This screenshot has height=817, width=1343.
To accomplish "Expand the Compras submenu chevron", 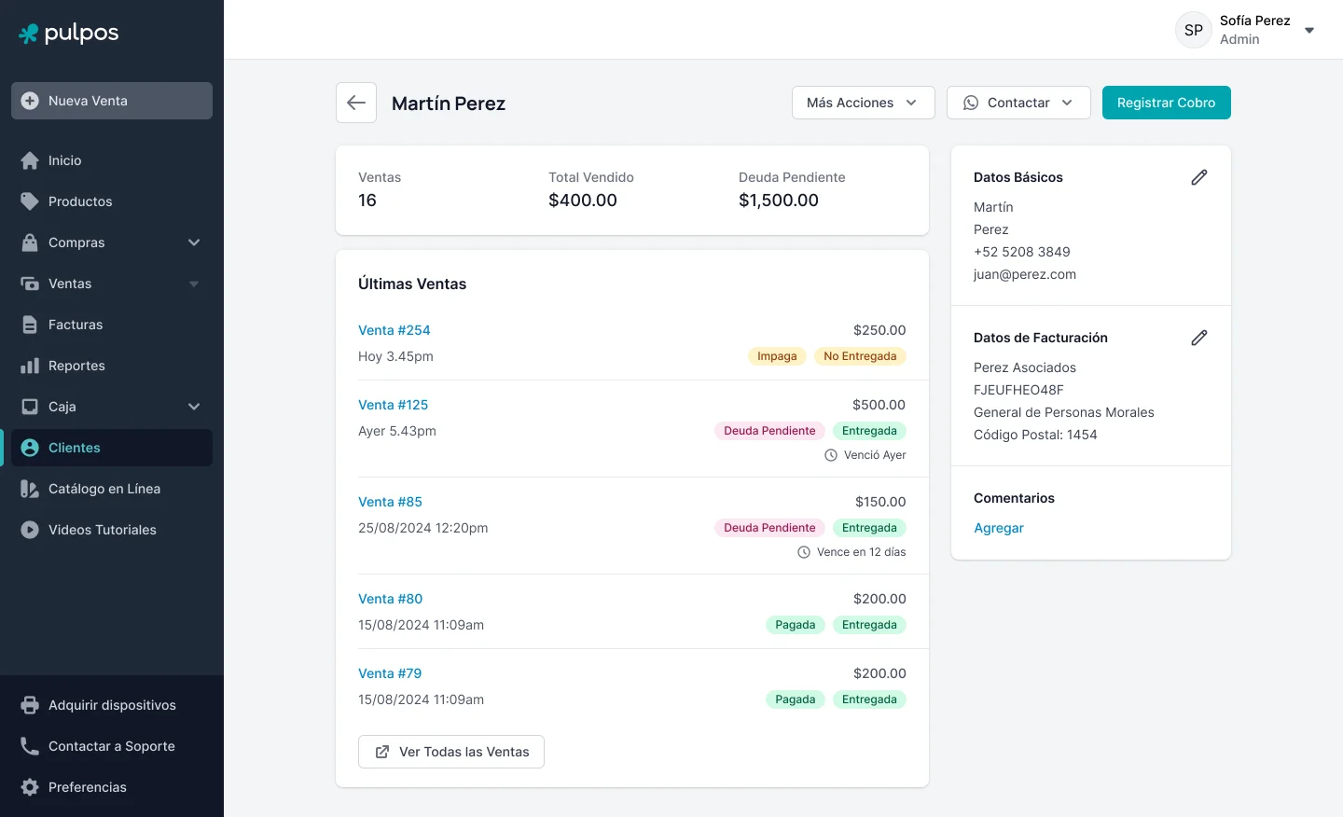I will (x=194, y=242).
